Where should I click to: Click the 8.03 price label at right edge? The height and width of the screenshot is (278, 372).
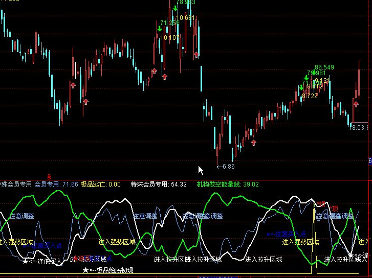pyautogui.click(x=360, y=127)
